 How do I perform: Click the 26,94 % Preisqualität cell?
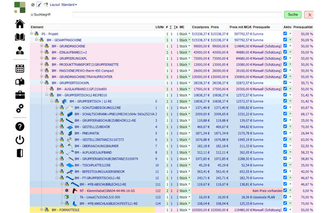[307, 133]
